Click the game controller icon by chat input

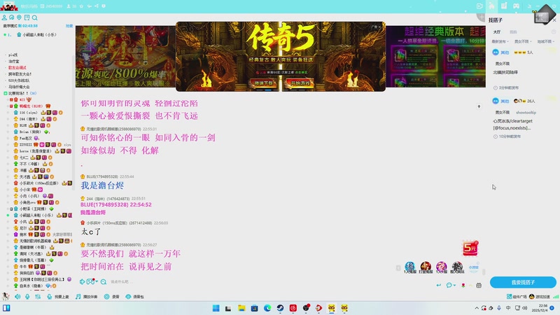tap(90, 281)
